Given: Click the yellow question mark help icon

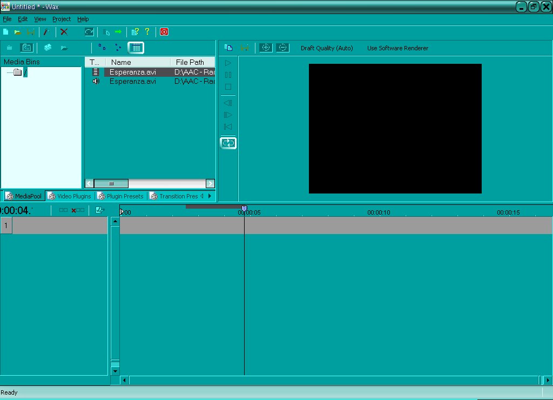Looking at the screenshot, I should pyautogui.click(x=147, y=32).
